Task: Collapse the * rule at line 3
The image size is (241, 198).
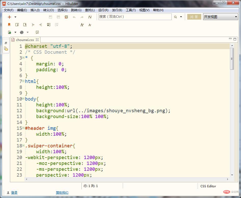Action: click(x=23, y=58)
